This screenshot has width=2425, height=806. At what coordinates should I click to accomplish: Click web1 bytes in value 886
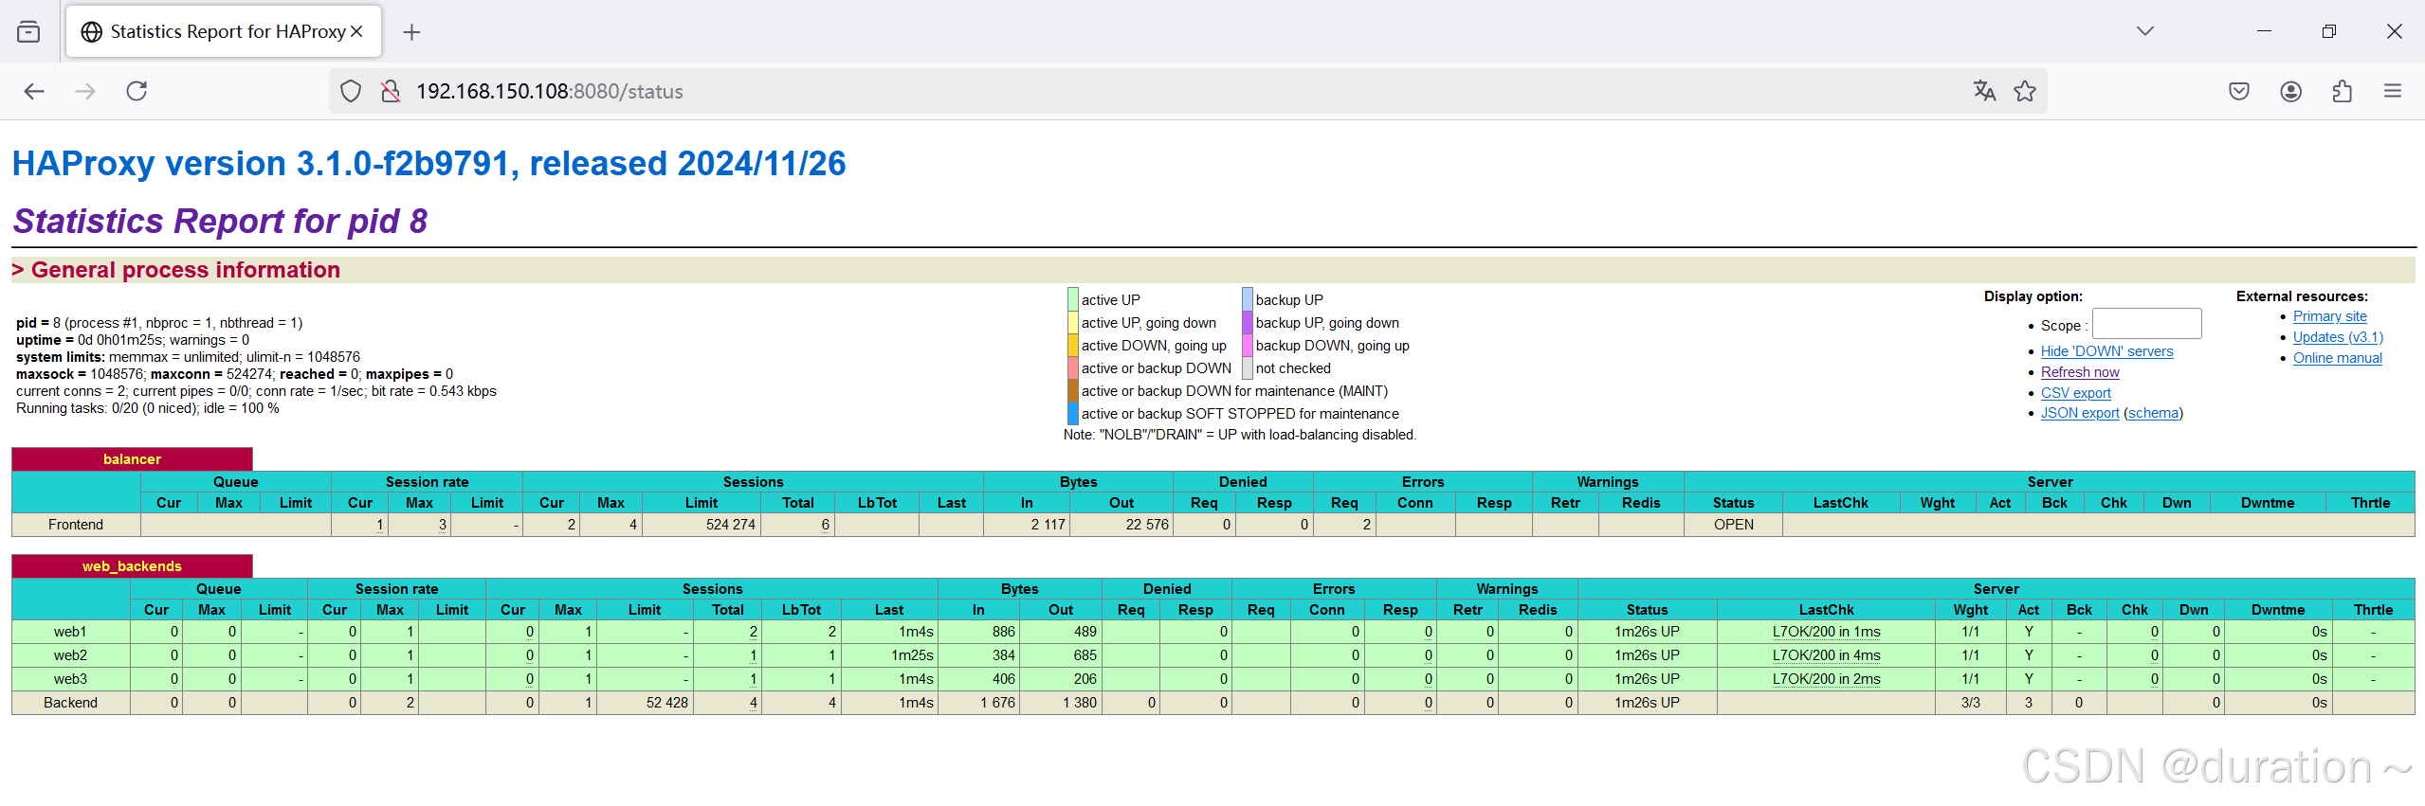click(x=1003, y=632)
